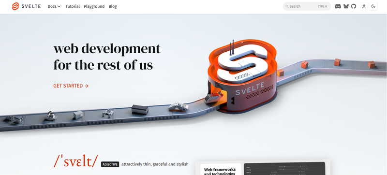The width and height of the screenshot is (387, 175).
Task: Click the CTRL K shortcut hint
Action: pyautogui.click(x=322, y=6)
